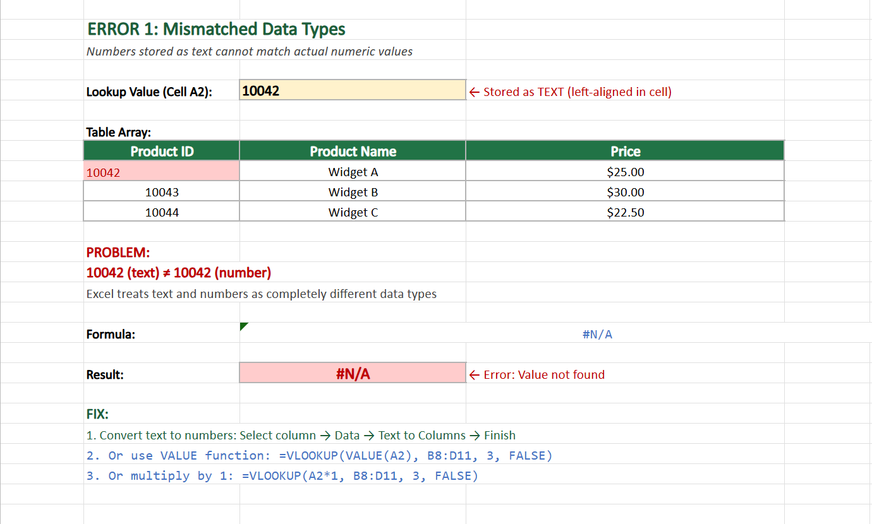Viewport: 872px width, 524px height.
Task: Click the blue #N/A formula result text
Action: pyautogui.click(x=597, y=335)
